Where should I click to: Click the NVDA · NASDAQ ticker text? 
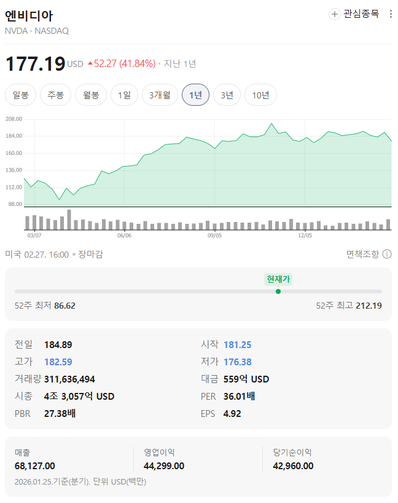(37, 31)
